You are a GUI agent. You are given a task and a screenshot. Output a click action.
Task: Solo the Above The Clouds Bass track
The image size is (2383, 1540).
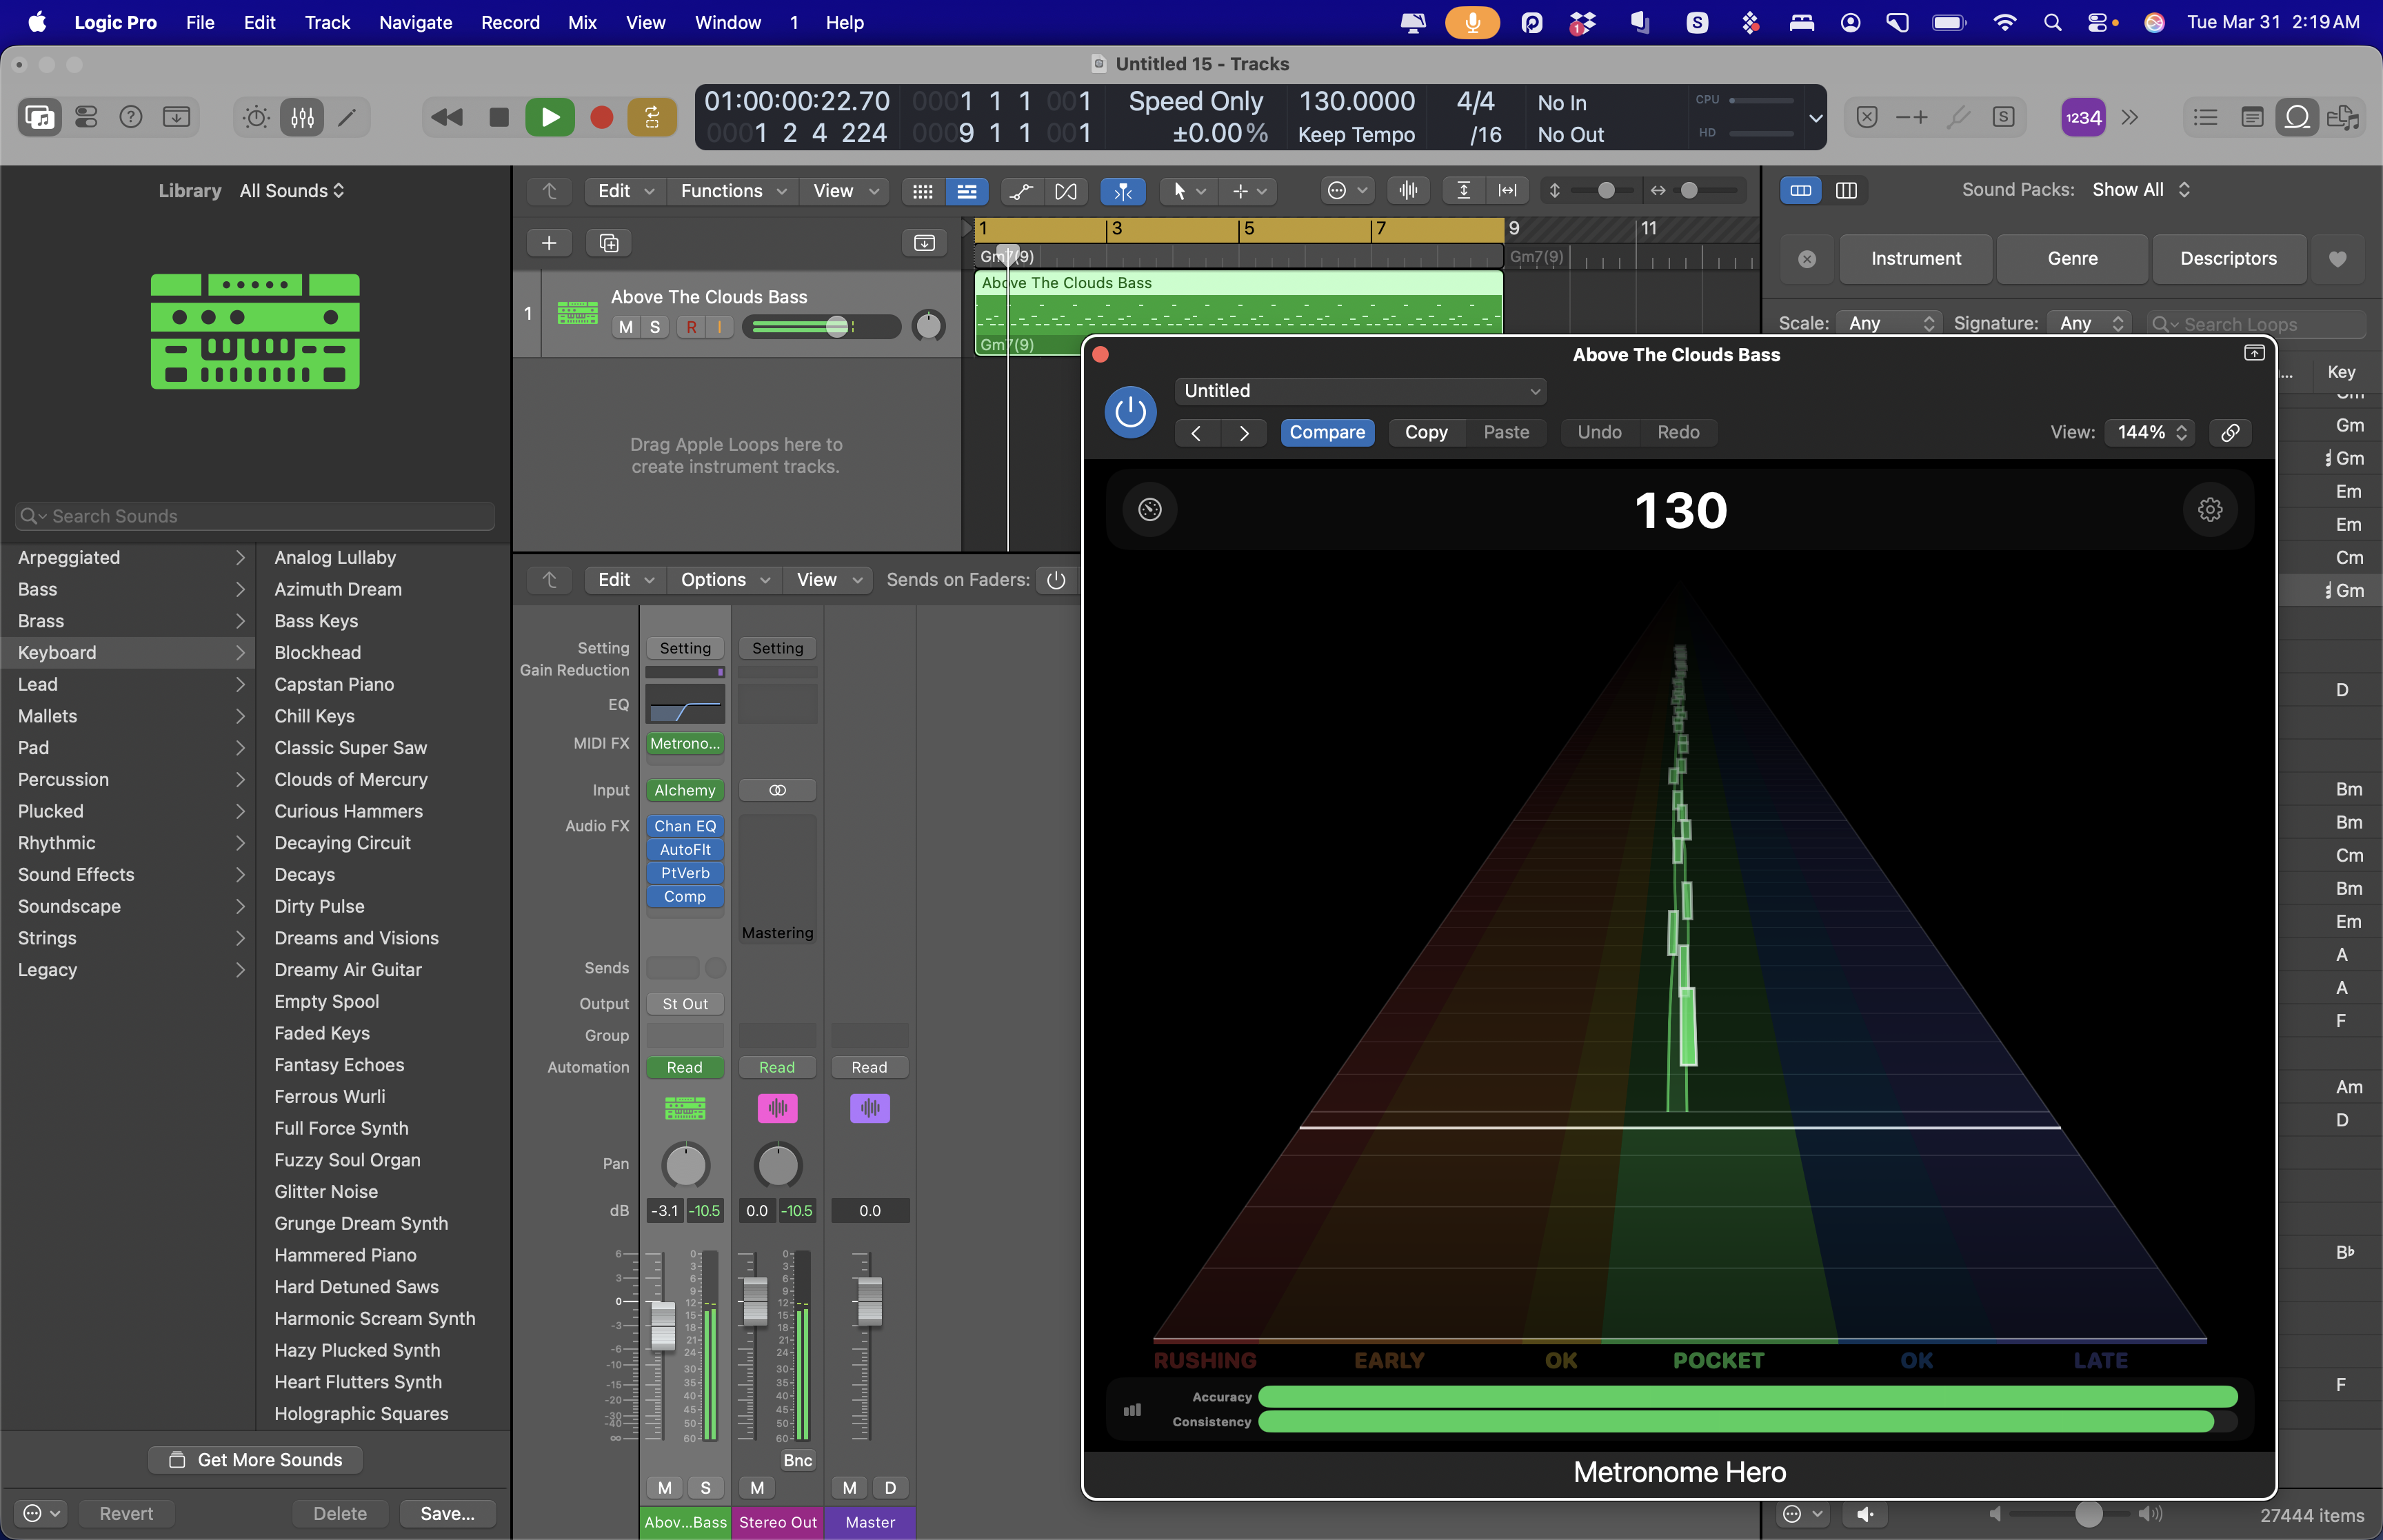click(x=655, y=327)
